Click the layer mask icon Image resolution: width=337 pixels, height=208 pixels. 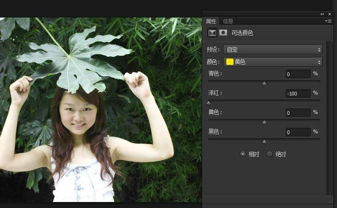(223, 33)
